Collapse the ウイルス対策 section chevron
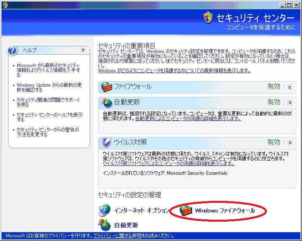 [x=290, y=143]
